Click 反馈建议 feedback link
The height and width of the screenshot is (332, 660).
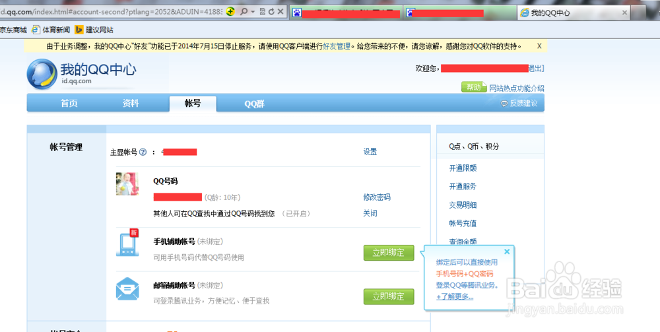click(519, 104)
